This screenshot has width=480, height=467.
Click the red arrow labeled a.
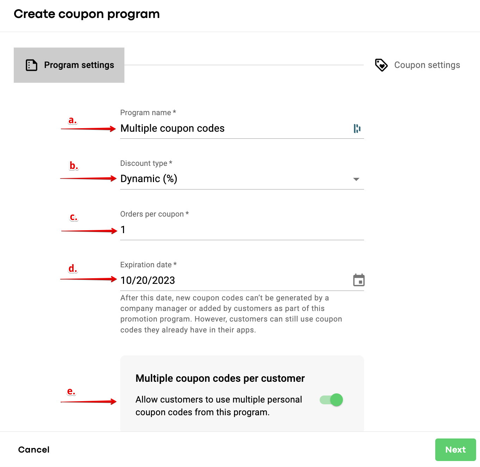click(88, 129)
